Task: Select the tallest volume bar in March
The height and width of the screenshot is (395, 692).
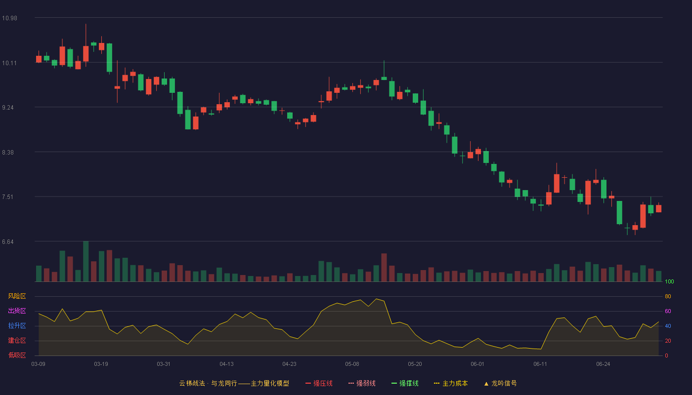Action: [x=86, y=261]
